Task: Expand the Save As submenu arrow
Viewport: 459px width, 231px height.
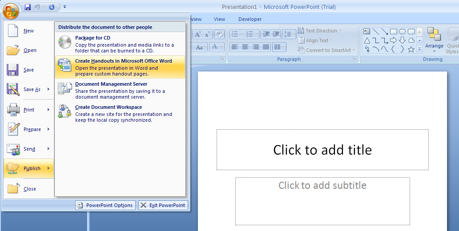Action: [48, 89]
